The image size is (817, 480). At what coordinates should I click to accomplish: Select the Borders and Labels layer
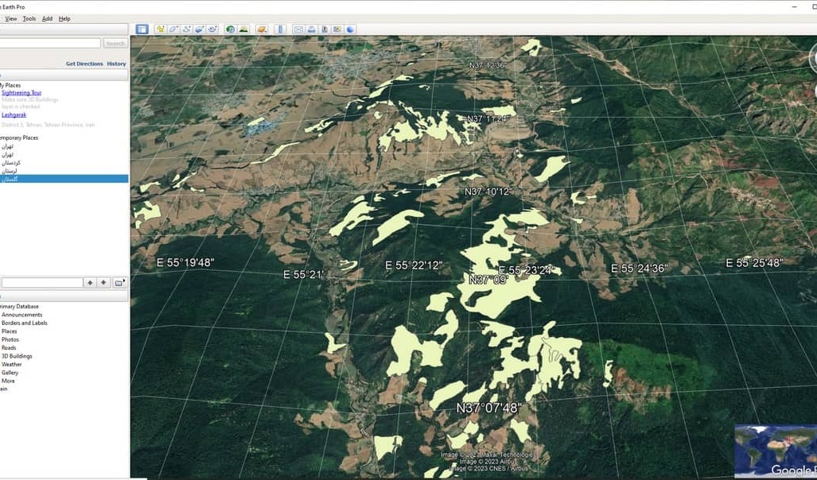point(24,323)
